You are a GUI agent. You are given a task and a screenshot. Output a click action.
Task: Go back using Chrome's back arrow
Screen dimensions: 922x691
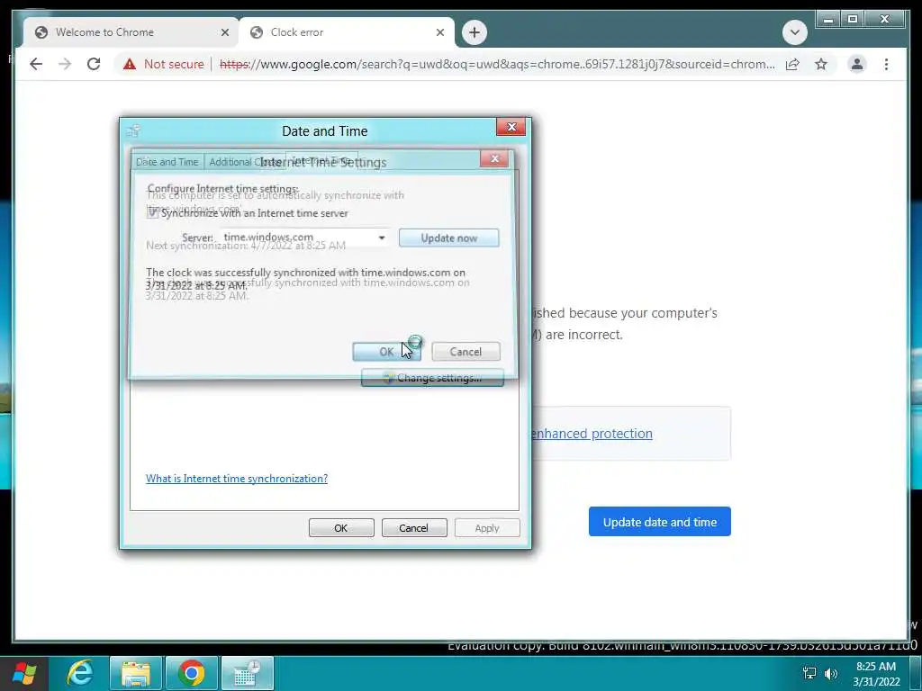[36, 64]
